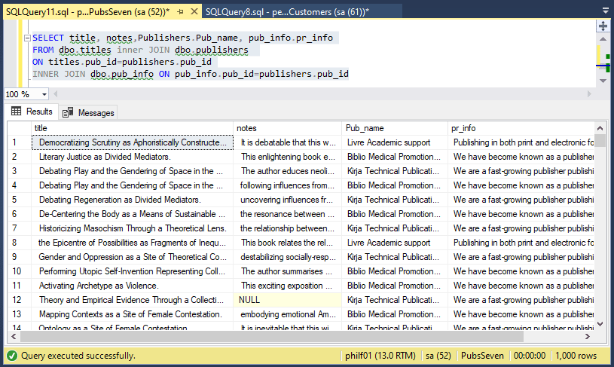Close the SQLQuery11.sql tab

coord(194,12)
